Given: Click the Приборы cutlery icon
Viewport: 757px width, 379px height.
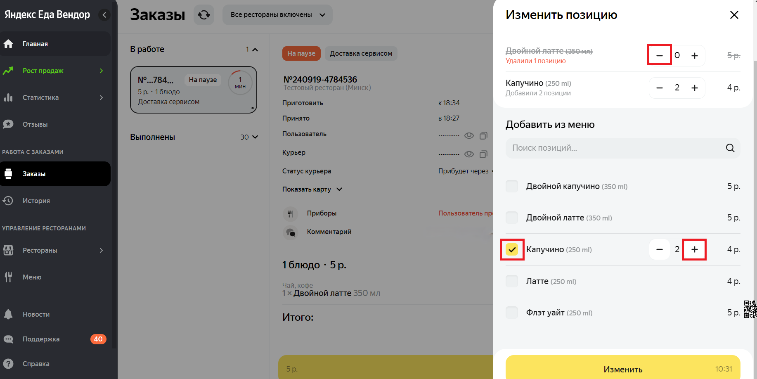Looking at the screenshot, I should pyautogui.click(x=290, y=214).
